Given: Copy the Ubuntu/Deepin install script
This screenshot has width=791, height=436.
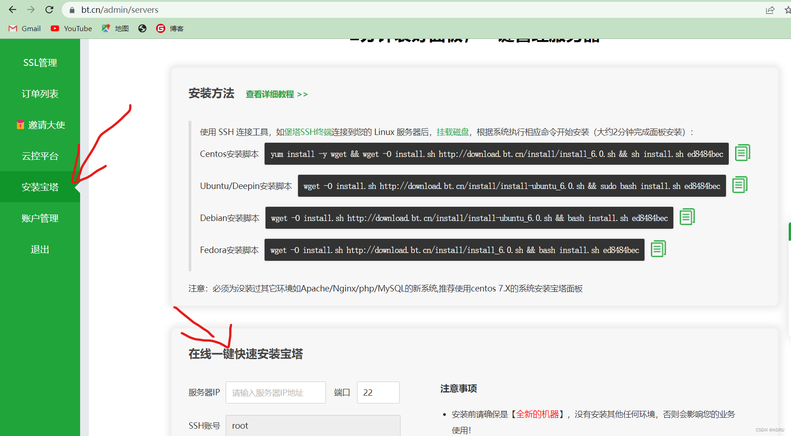Looking at the screenshot, I should coord(740,184).
